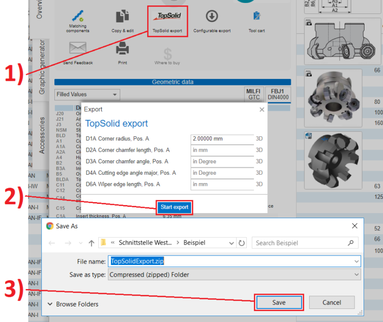
Task: Click the Geometric data header
Action: point(173,82)
